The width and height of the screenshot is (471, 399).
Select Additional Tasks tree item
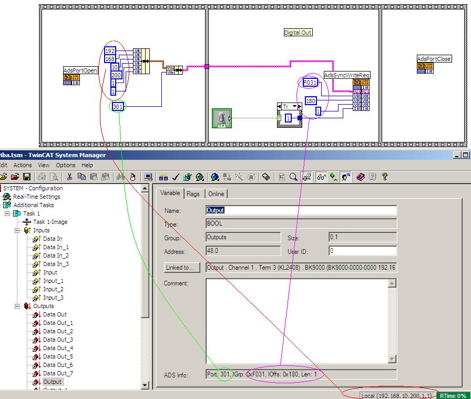(34, 205)
